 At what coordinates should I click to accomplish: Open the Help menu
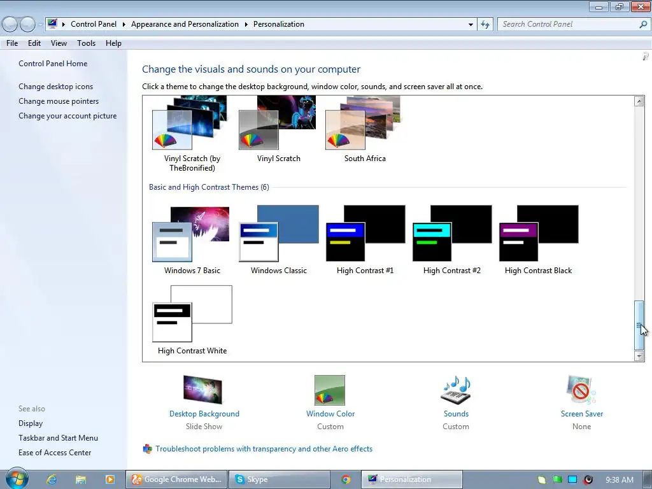tap(113, 43)
